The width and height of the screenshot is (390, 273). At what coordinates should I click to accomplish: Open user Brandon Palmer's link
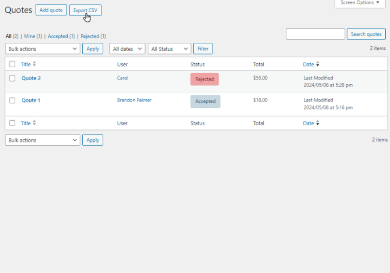134,100
